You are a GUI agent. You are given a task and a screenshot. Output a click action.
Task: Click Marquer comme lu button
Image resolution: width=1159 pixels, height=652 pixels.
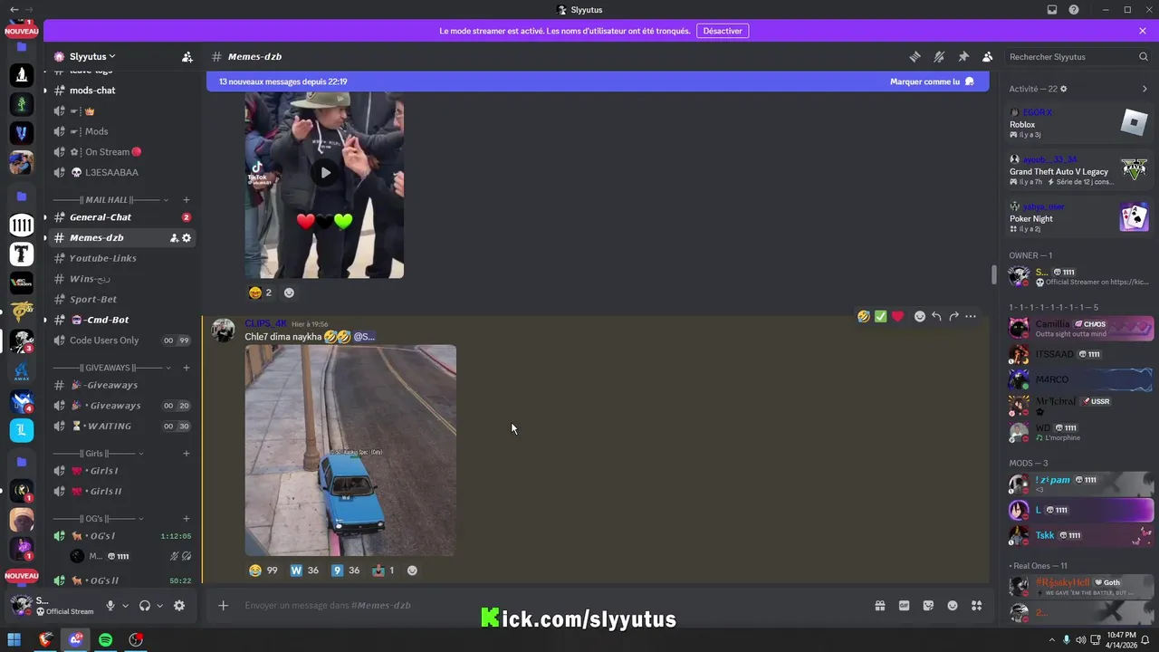coord(932,81)
